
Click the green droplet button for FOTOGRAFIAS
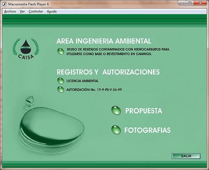(x=116, y=130)
